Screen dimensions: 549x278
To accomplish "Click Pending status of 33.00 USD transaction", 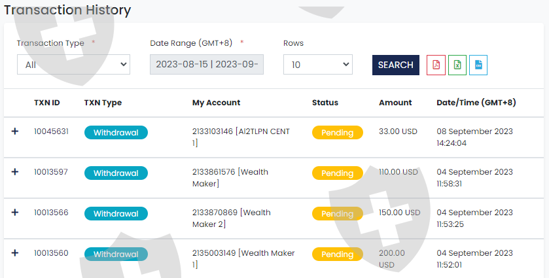I will 337,133.
